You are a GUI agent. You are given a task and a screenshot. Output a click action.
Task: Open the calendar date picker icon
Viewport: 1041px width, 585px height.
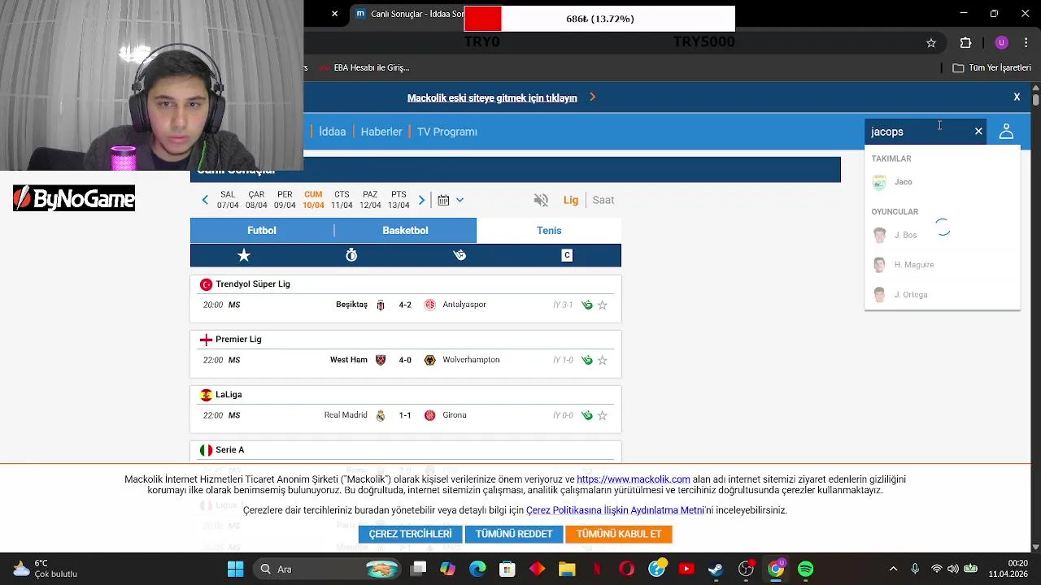pos(443,200)
